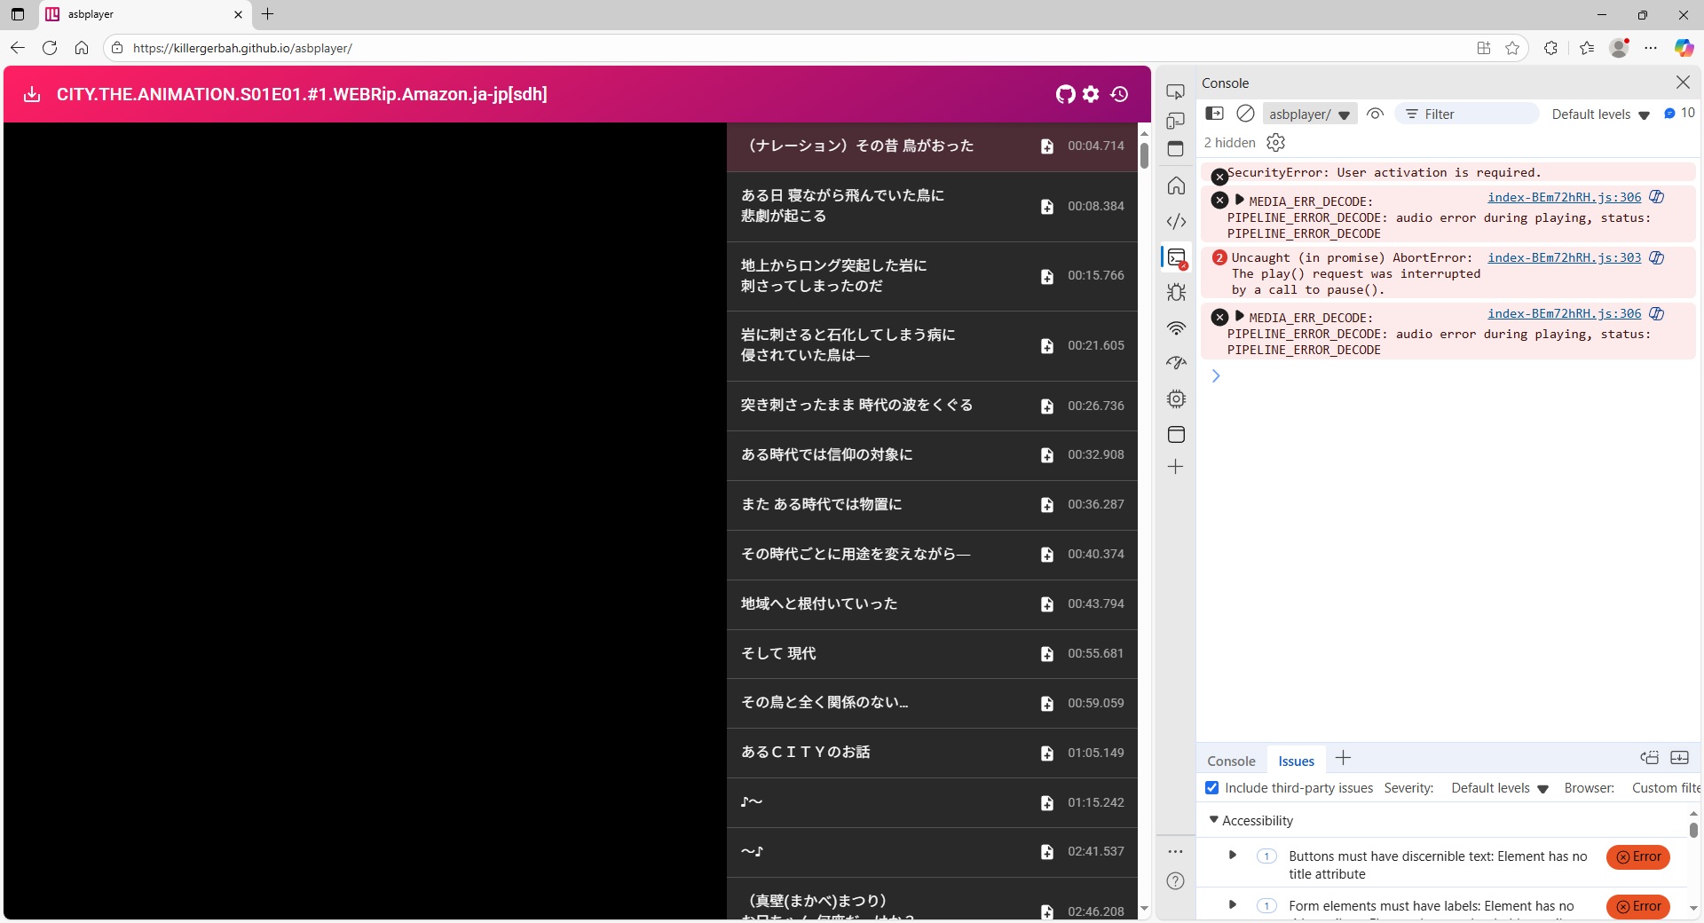Open the browser profile avatar
The width and height of the screenshot is (1704, 923).
coord(1619,48)
